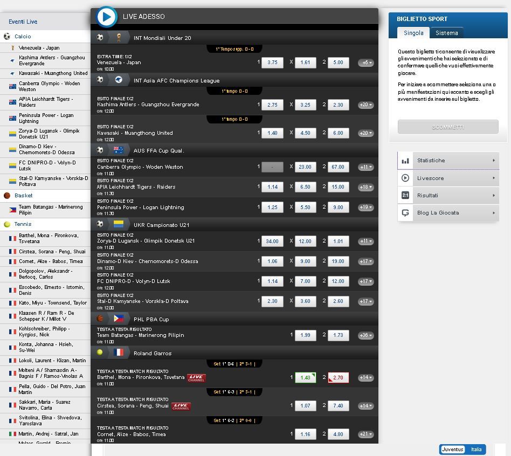Click the Risultati scoreboard icon
This screenshot has width=511, height=456.
click(405, 196)
